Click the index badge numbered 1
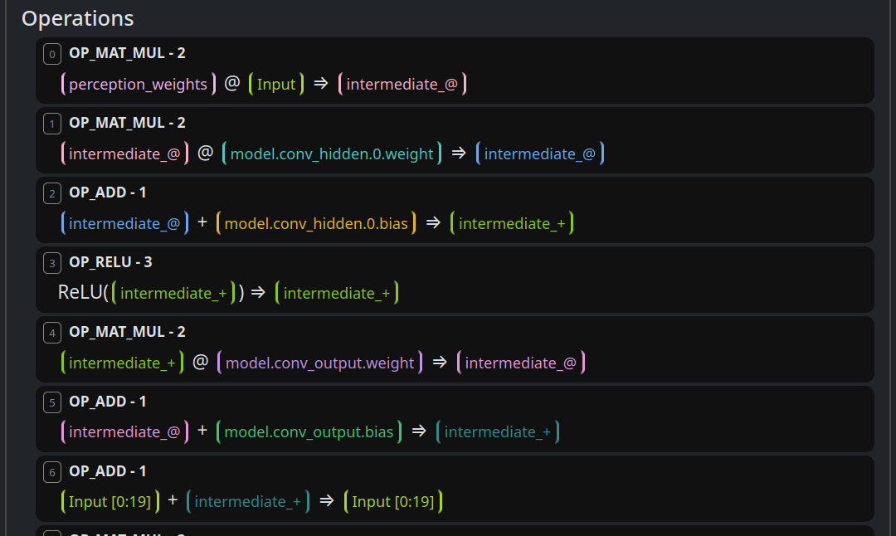 (x=52, y=124)
